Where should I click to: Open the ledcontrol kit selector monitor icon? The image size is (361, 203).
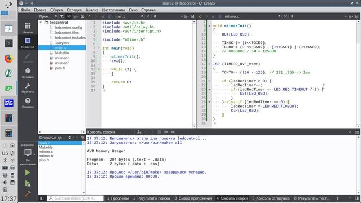pos(28,152)
